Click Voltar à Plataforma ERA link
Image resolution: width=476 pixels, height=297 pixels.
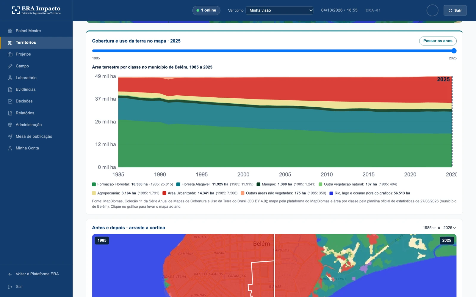pyautogui.click(x=36, y=274)
